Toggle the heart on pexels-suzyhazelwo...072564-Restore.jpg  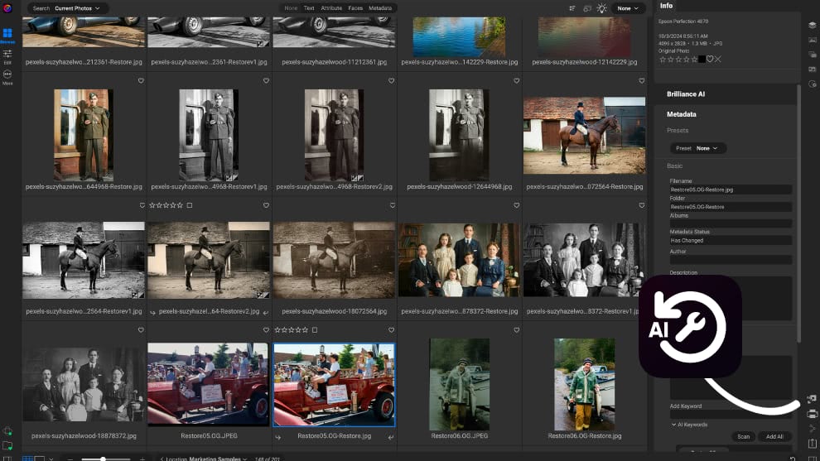tap(642, 80)
